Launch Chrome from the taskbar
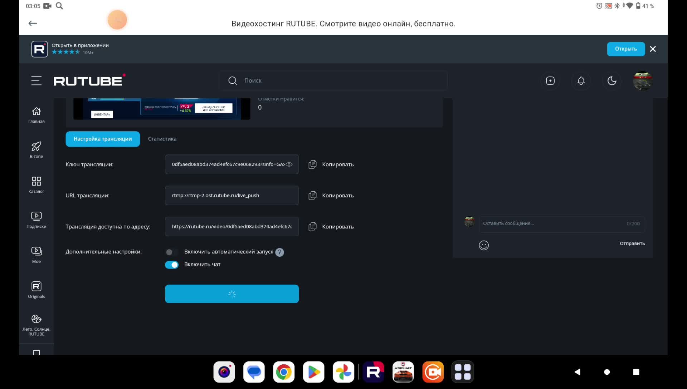Viewport: 687px width, 389px height. pyautogui.click(x=283, y=372)
